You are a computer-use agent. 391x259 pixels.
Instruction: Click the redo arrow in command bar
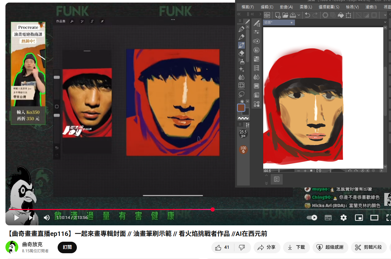point(315,15)
